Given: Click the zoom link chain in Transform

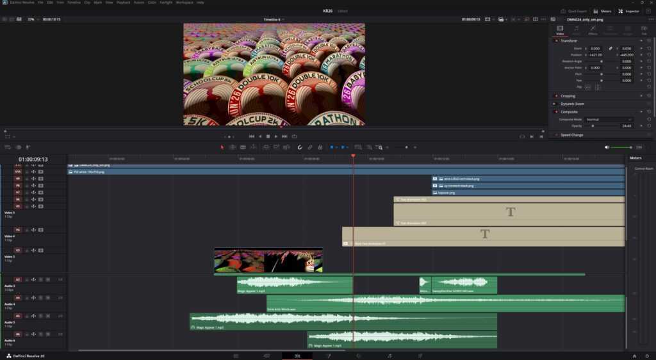Looking at the screenshot, I should (610, 49).
